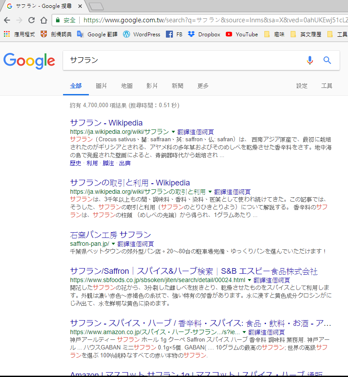This screenshot has height=377, width=348.
Task: Open the 石窯パン工房 サフラン result
Action: point(110,234)
